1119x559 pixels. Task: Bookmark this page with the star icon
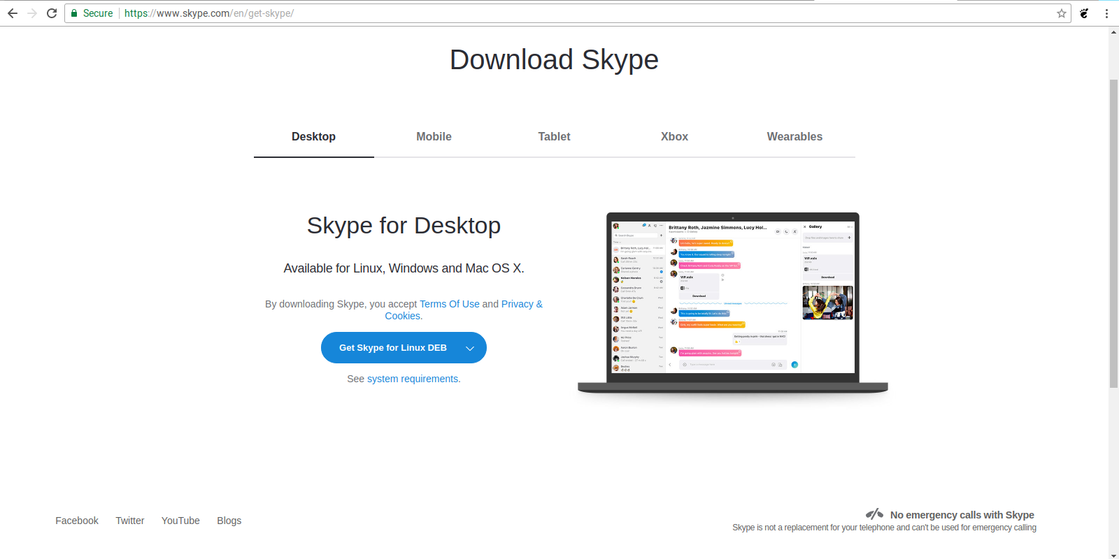click(1061, 13)
